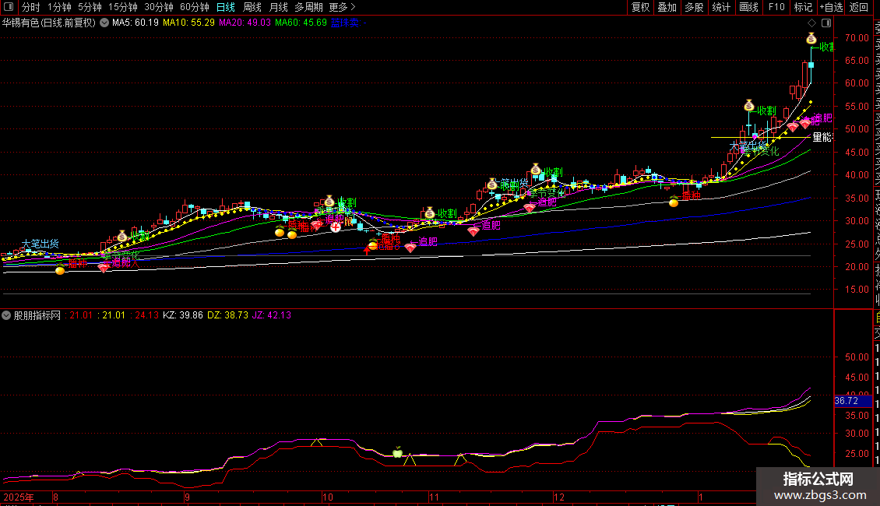
Task: Toggle the side panel icon left of 分时
Action: click(x=9, y=7)
